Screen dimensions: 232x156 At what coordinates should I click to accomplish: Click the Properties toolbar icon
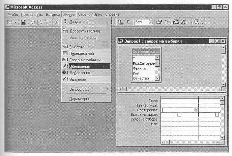coord(159,22)
